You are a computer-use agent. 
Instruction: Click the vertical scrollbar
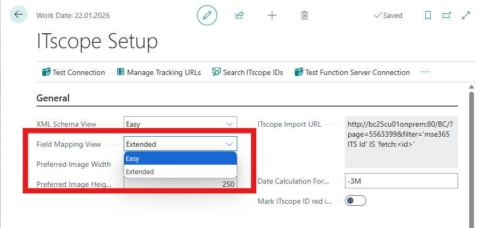(471, 158)
